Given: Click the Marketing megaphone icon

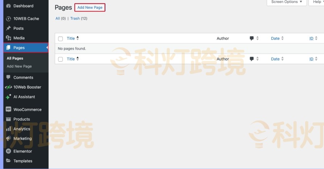Looking at the screenshot, I should (x=8, y=139).
